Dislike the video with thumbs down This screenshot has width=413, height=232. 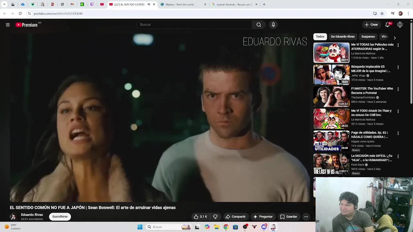216,217
